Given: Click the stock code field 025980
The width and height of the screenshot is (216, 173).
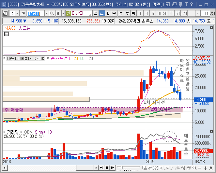Looking at the screenshot, I should point(36,13).
